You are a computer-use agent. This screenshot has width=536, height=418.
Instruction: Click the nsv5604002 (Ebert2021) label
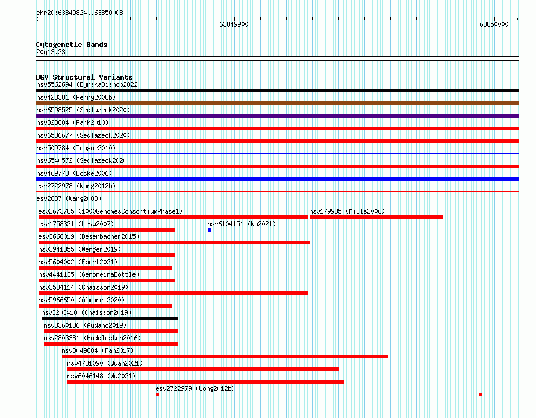click(x=78, y=262)
